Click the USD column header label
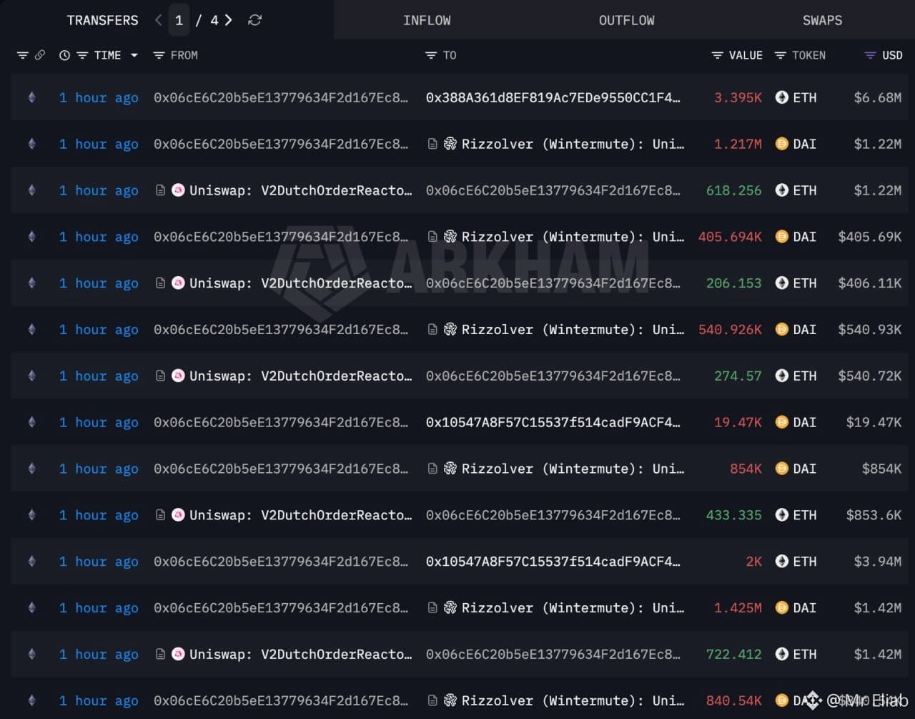 tap(892, 55)
